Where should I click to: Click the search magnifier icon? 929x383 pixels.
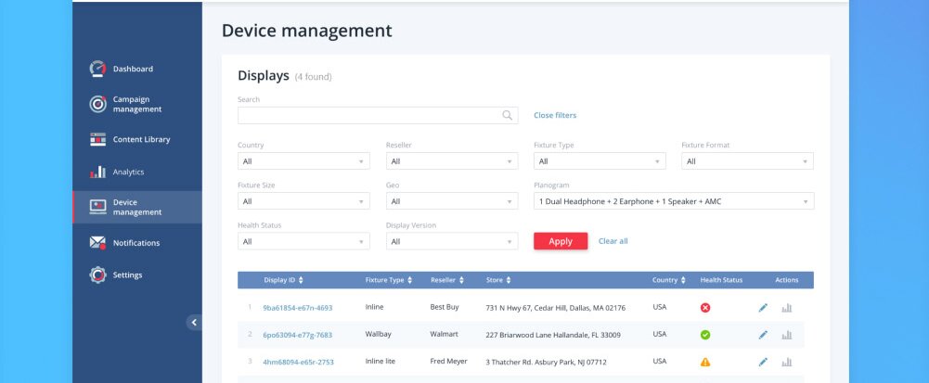[508, 116]
